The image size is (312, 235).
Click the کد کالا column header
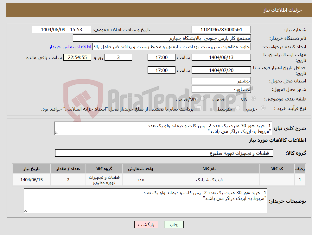(x=277, y=169)
